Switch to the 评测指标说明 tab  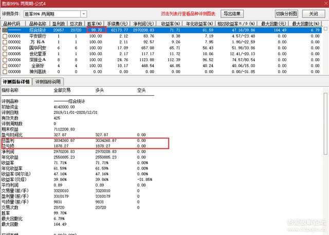tap(48, 81)
